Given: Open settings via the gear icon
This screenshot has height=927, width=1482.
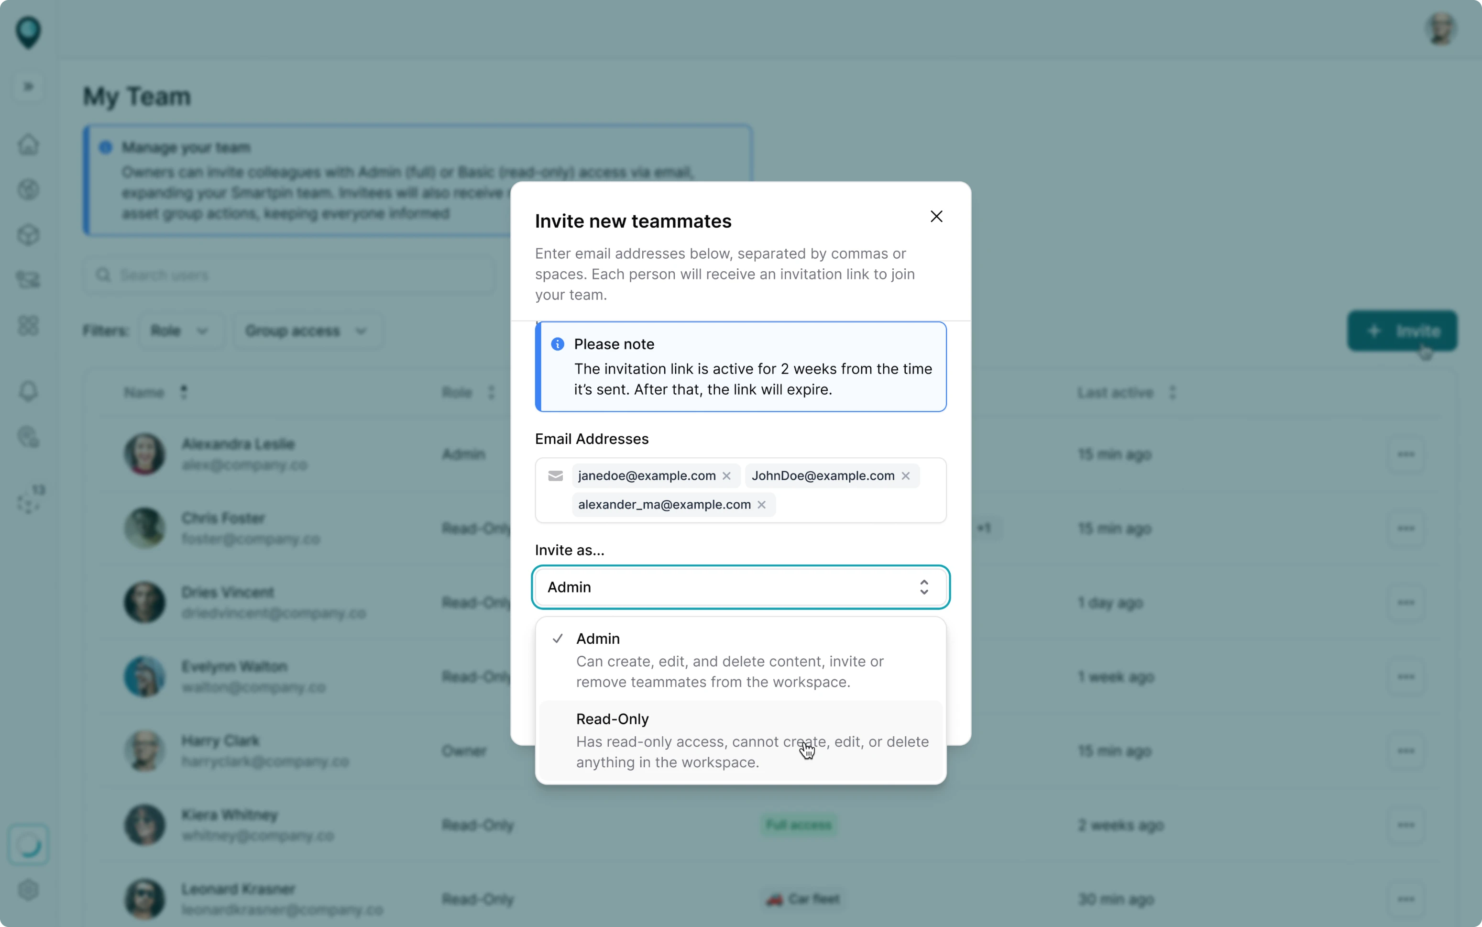Looking at the screenshot, I should (28, 890).
